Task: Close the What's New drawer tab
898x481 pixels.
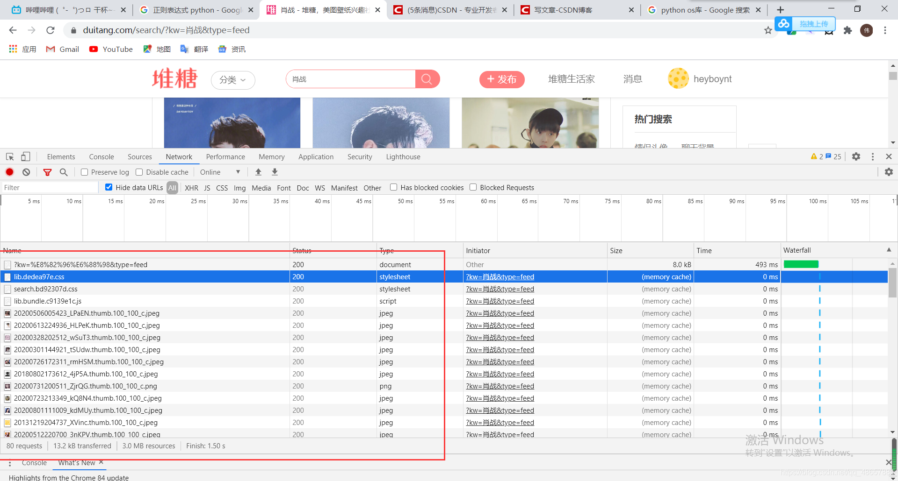Action: click(x=101, y=462)
